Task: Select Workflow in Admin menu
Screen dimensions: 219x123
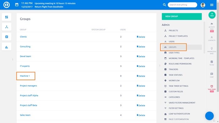Action: click(174, 81)
